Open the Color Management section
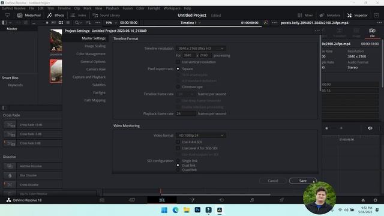 (91, 54)
